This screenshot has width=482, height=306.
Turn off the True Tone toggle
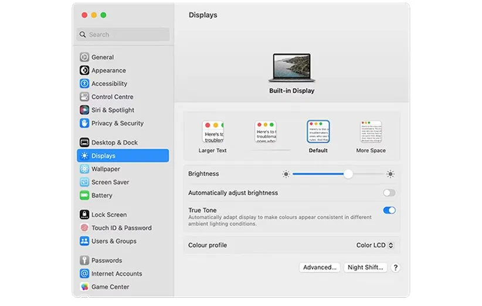[389, 210]
